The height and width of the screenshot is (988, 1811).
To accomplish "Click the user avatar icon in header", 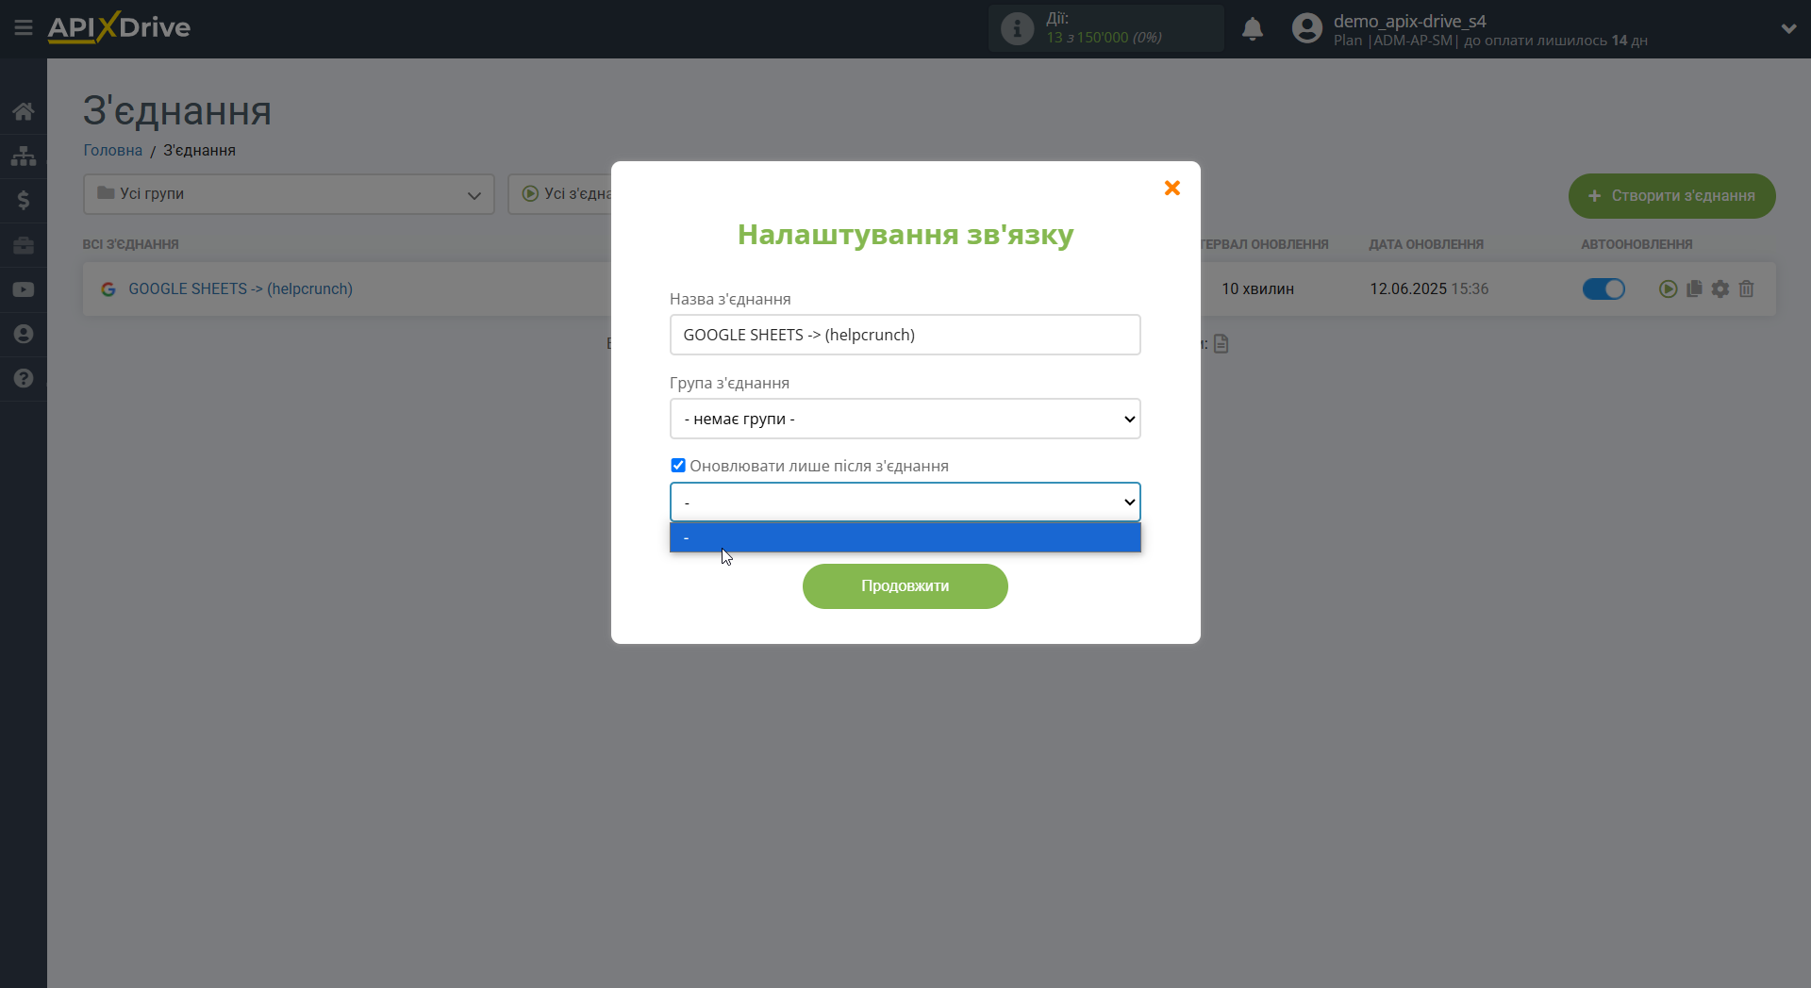I will (x=1306, y=28).
